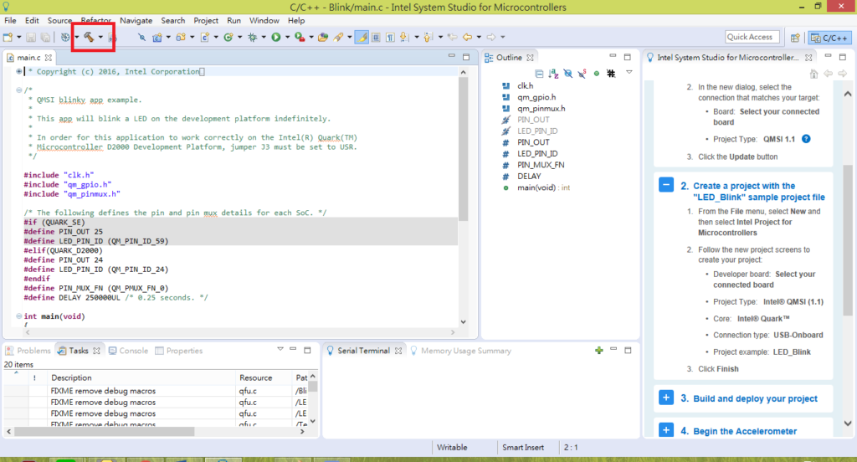
Task: Open dropdown arrow next to Run button
Action: [288, 37]
